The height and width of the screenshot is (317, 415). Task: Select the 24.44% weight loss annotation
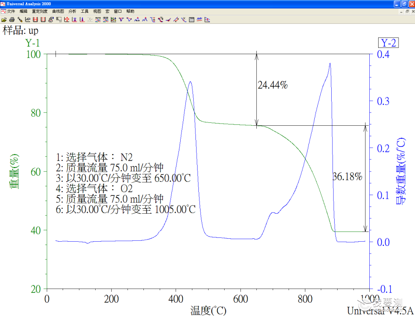point(272,85)
